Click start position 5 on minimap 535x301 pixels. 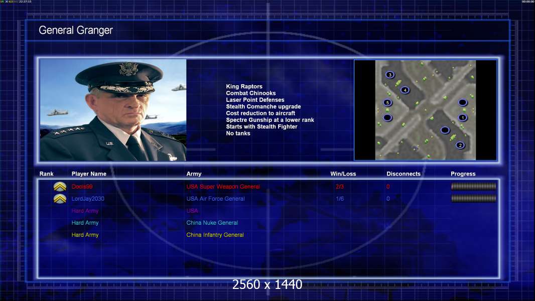point(387,103)
